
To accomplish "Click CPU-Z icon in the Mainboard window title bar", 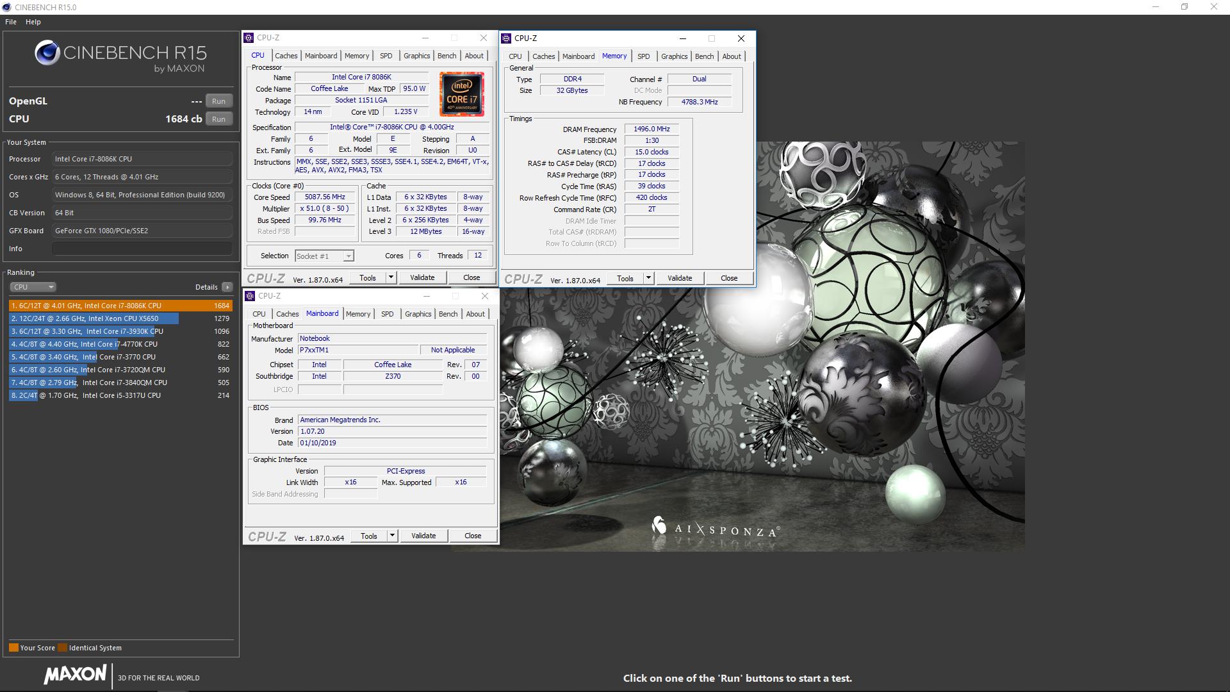I will click(250, 296).
